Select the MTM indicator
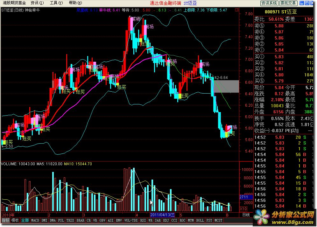Screen dimensions: 317x227 [x=191, y=220]
